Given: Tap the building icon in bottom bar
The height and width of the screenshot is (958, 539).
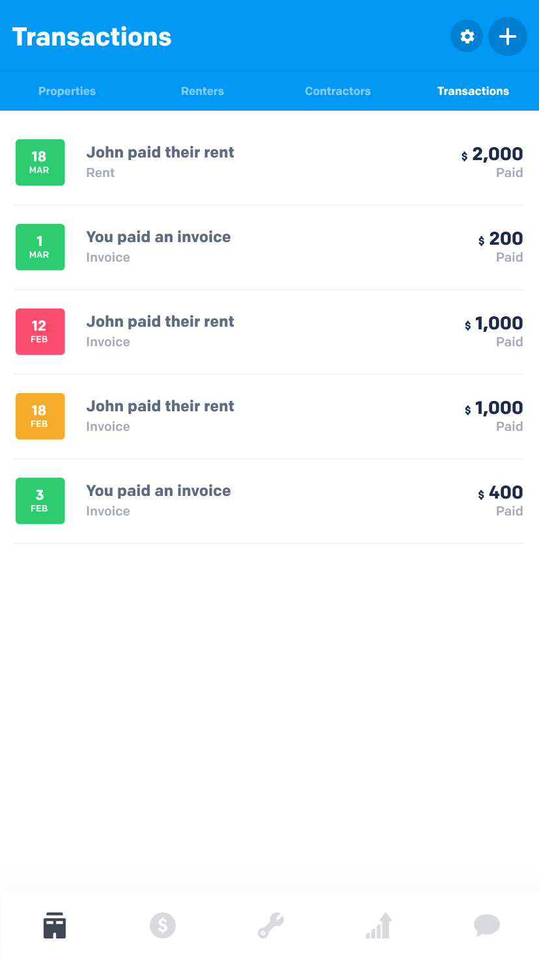Looking at the screenshot, I should (x=55, y=925).
